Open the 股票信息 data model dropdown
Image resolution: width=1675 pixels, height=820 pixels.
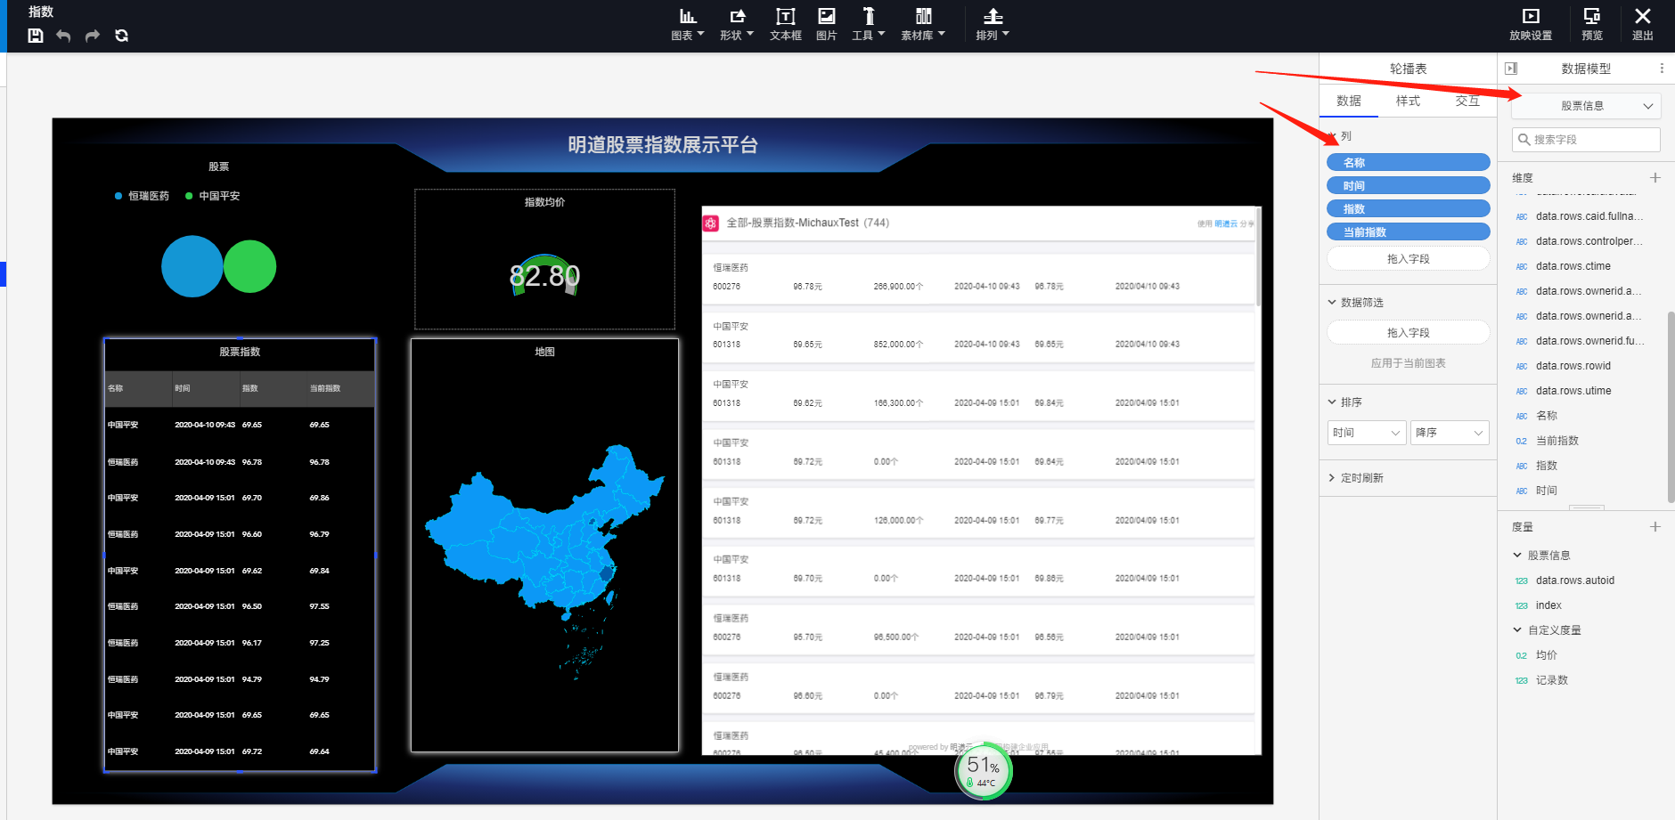(x=1586, y=106)
